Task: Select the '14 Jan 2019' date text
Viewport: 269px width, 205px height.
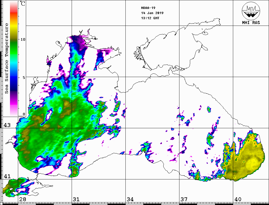Action: 152,13
